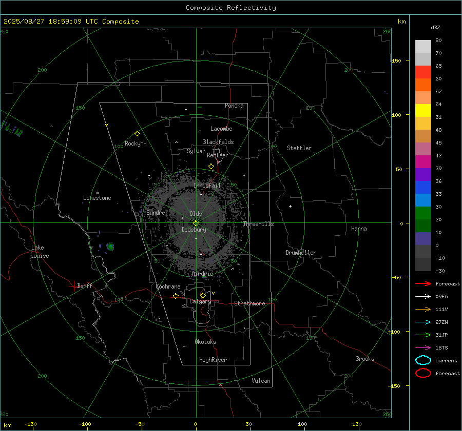
Task: Pick the 54 dBZ yellow color swatch
Action: click(423, 110)
